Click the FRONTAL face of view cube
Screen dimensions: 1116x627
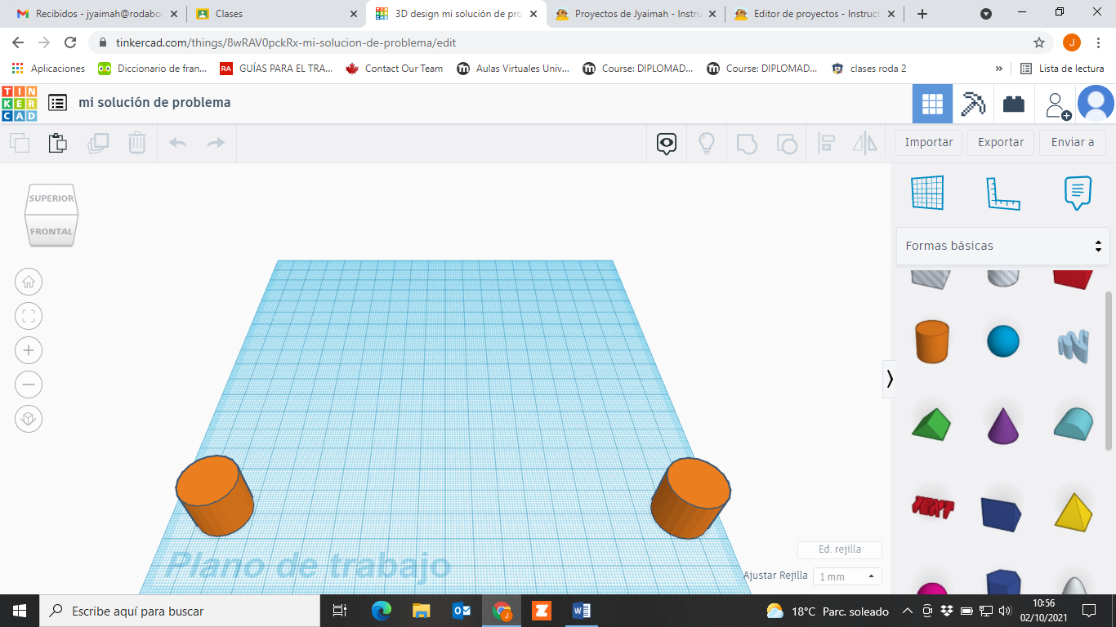[51, 231]
